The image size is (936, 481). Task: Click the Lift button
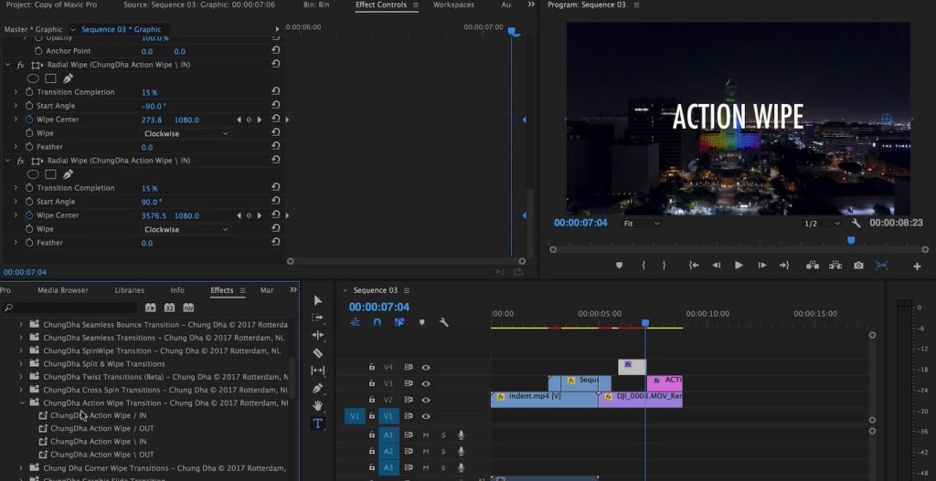pos(813,266)
